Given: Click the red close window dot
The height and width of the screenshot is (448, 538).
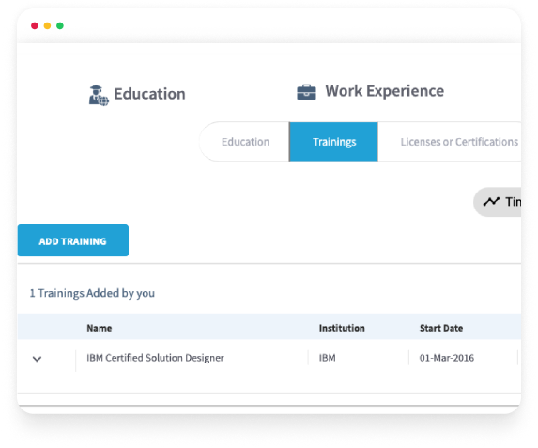Looking at the screenshot, I should pos(35,25).
